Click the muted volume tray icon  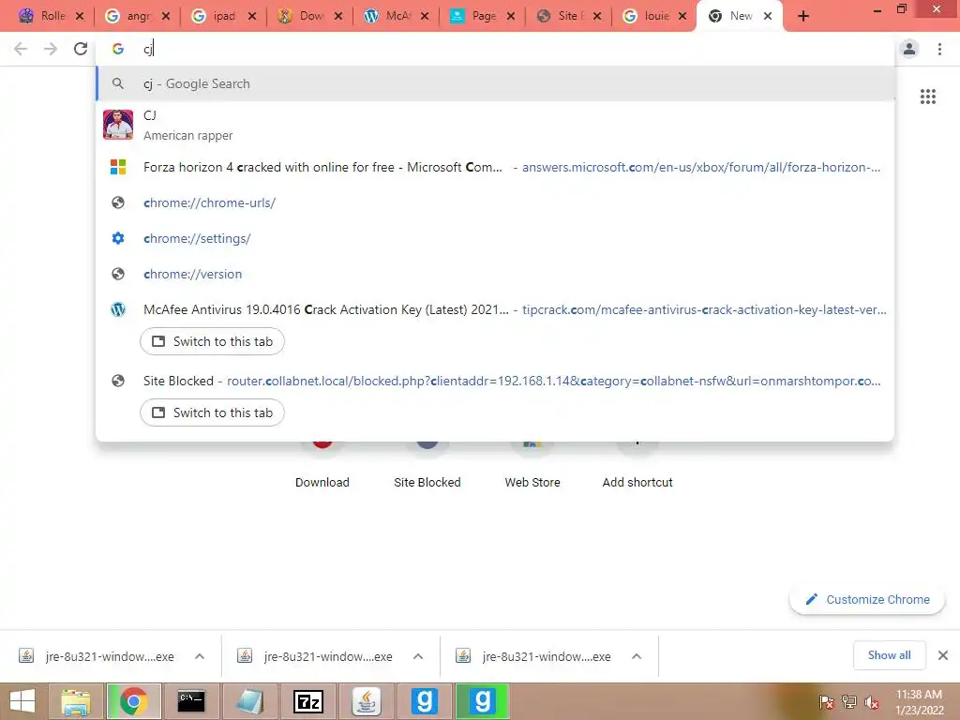pos(871,701)
